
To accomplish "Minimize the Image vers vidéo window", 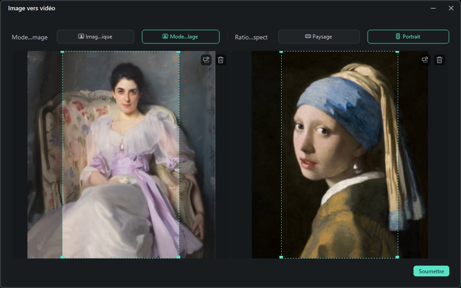I will pyautogui.click(x=433, y=8).
